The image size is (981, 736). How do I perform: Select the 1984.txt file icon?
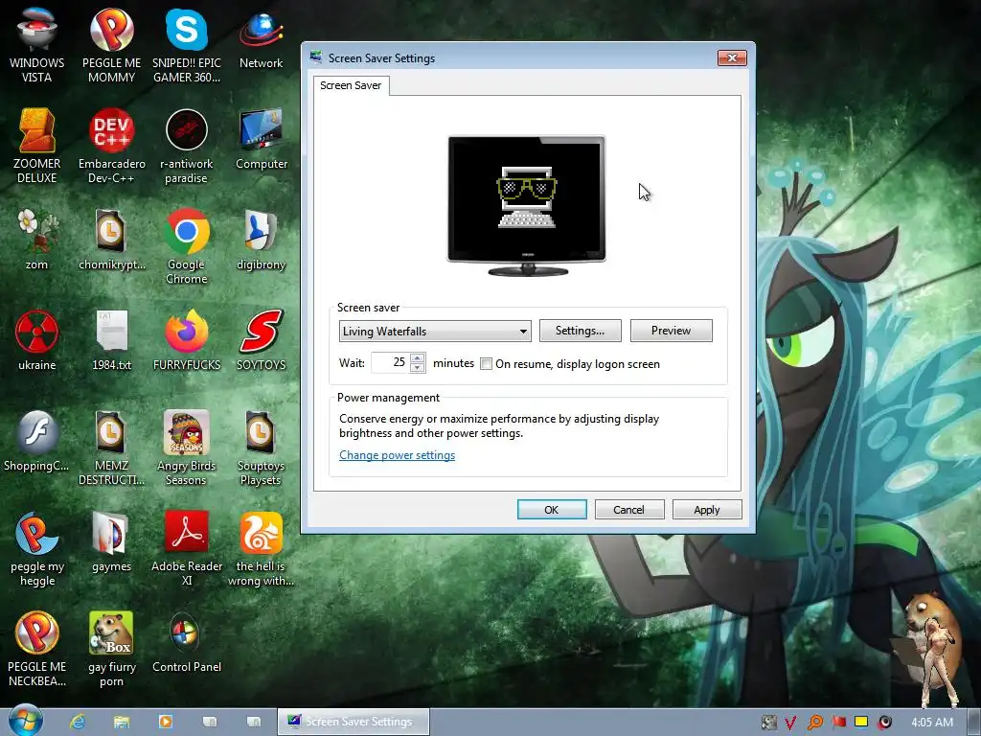tap(111, 340)
